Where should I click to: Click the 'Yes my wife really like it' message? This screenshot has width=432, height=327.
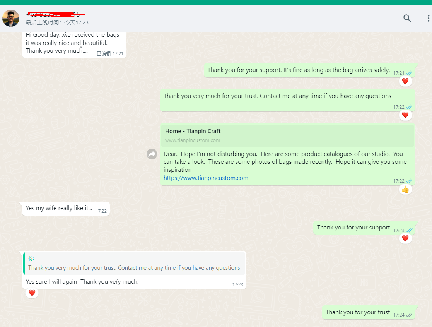59,208
